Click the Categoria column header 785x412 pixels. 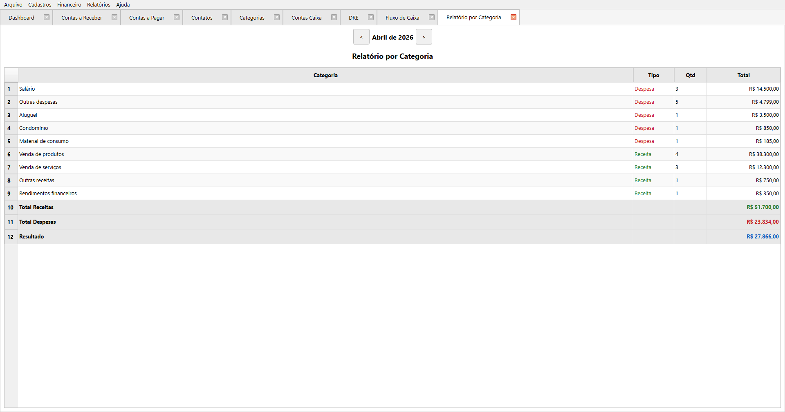(x=325, y=76)
